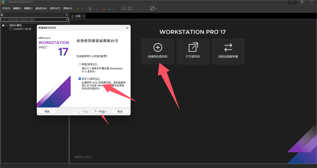Click the 取消 cancel button in wizard
317x168 pixels.
tap(120, 112)
